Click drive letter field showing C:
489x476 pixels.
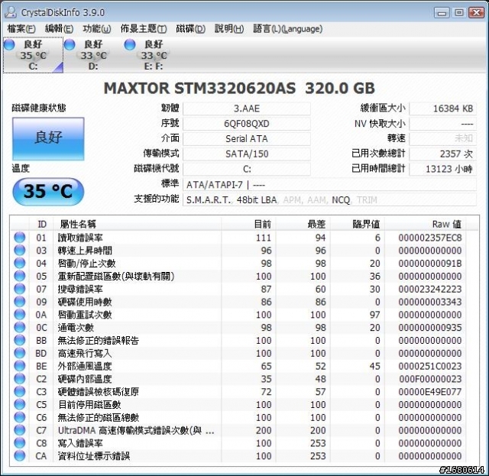pyautogui.click(x=247, y=169)
